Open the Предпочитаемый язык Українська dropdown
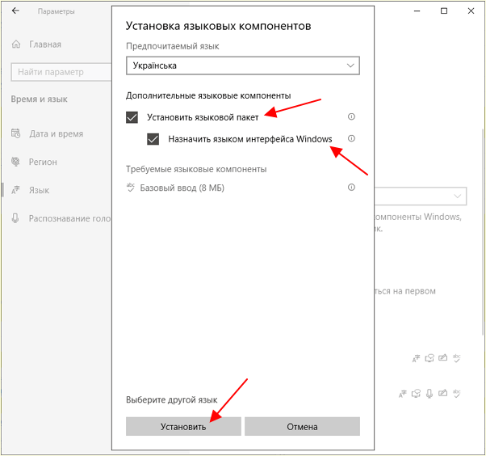 click(x=243, y=65)
